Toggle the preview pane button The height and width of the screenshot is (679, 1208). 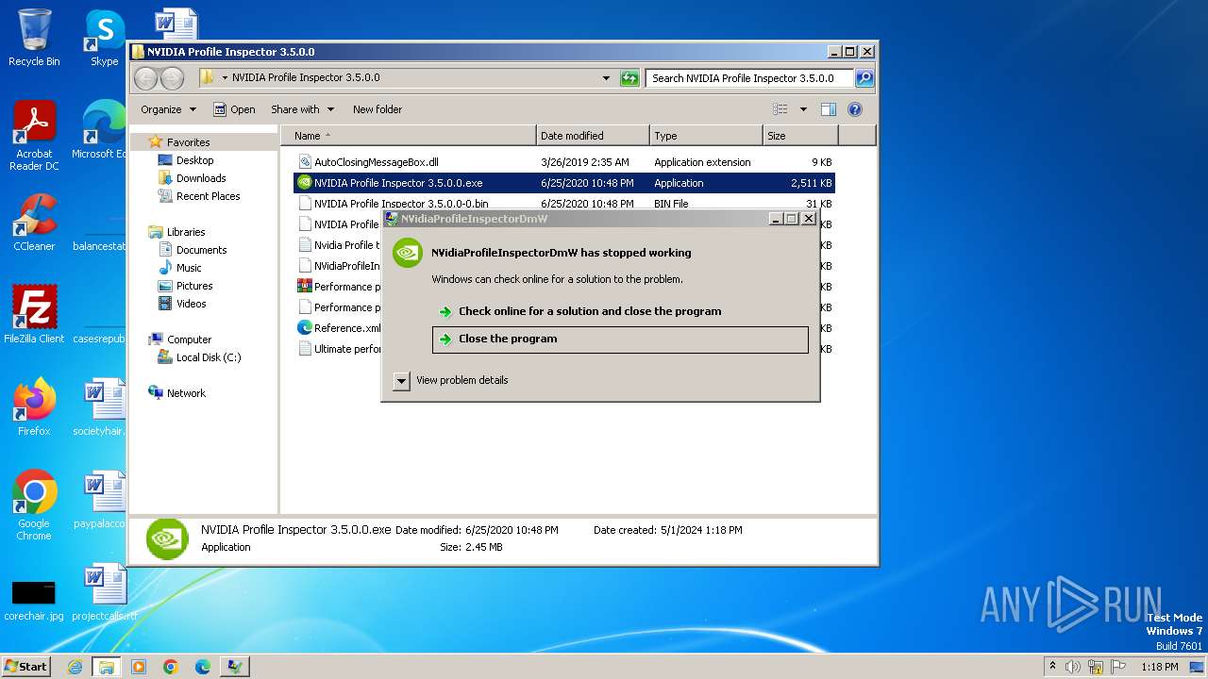click(828, 109)
